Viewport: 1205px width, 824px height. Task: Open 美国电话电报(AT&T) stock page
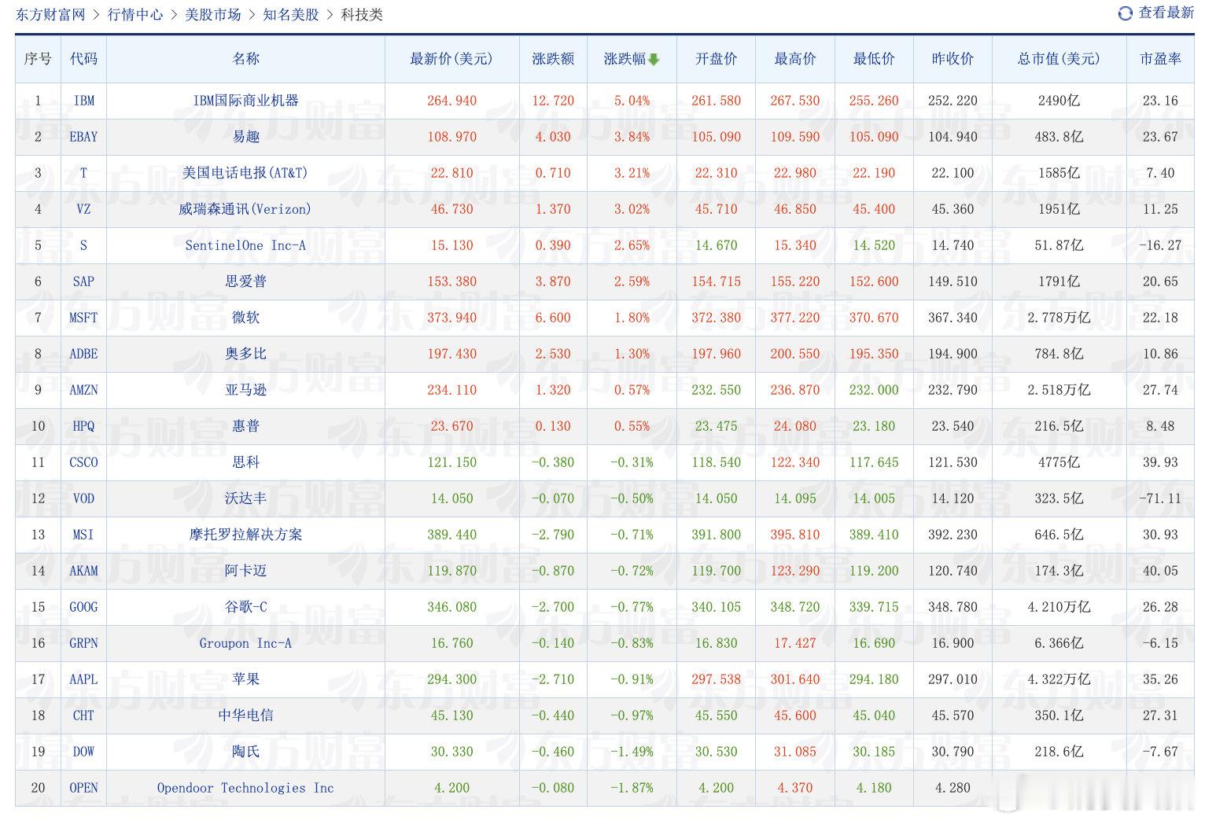(245, 173)
